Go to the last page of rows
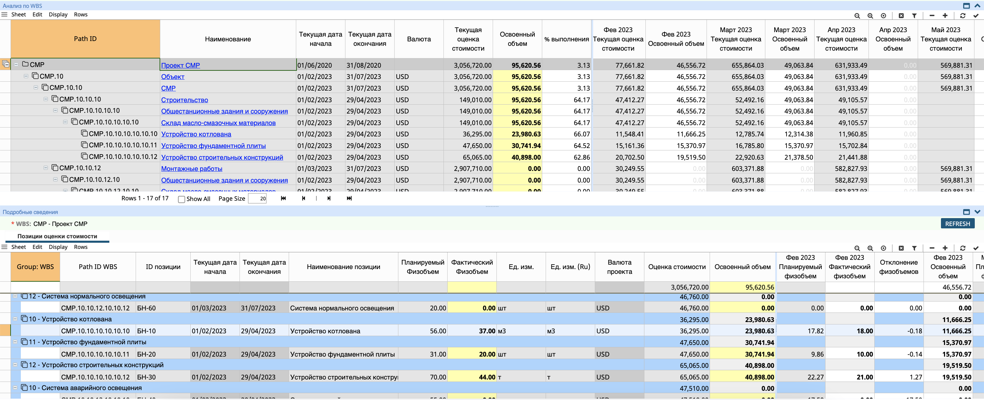The width and height of the screenshot is (984, 400). (349, 199)
